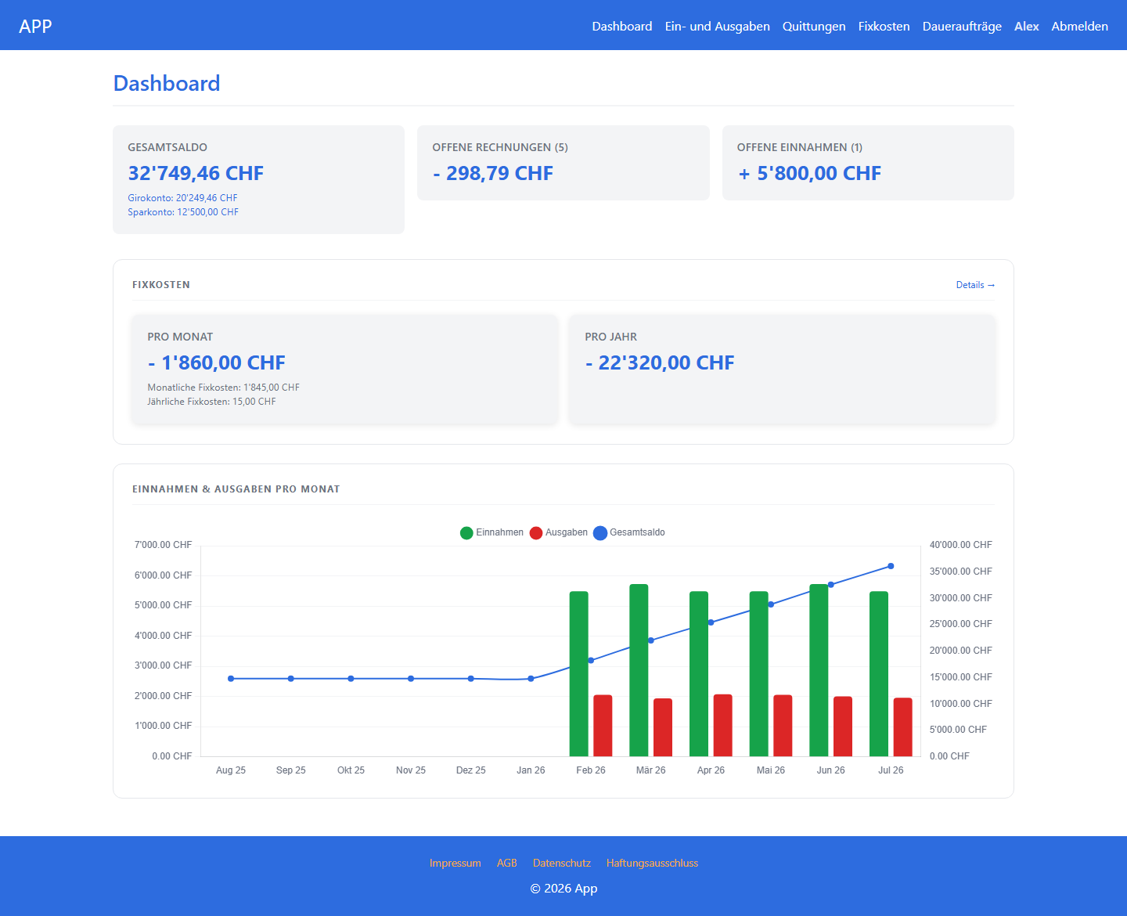Open Quittungen in the navigation
This screenshot has width=1127, height=916.
[814, 26]
